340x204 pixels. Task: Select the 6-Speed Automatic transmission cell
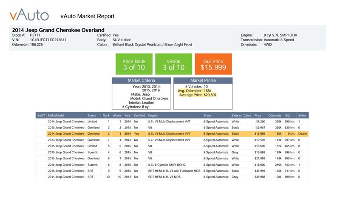click(216, 140)
